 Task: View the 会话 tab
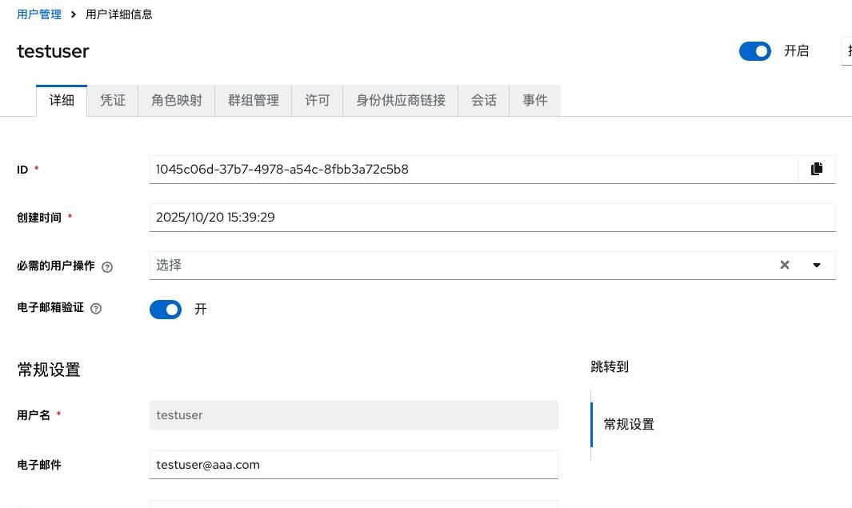tap(484, 100)
